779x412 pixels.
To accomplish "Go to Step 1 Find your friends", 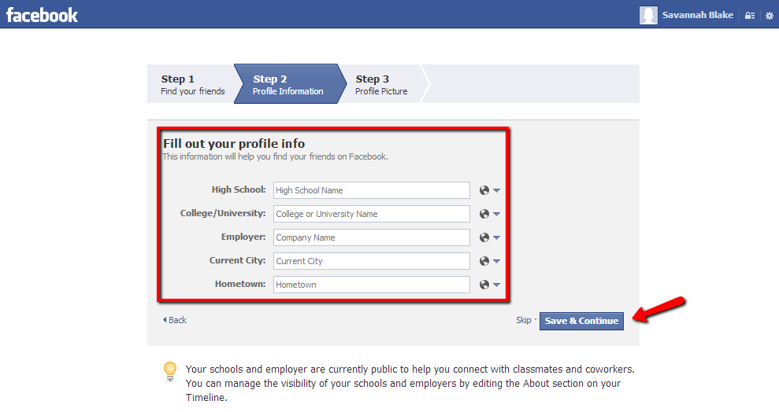I will pyautogui.click(x=192, y=84).
